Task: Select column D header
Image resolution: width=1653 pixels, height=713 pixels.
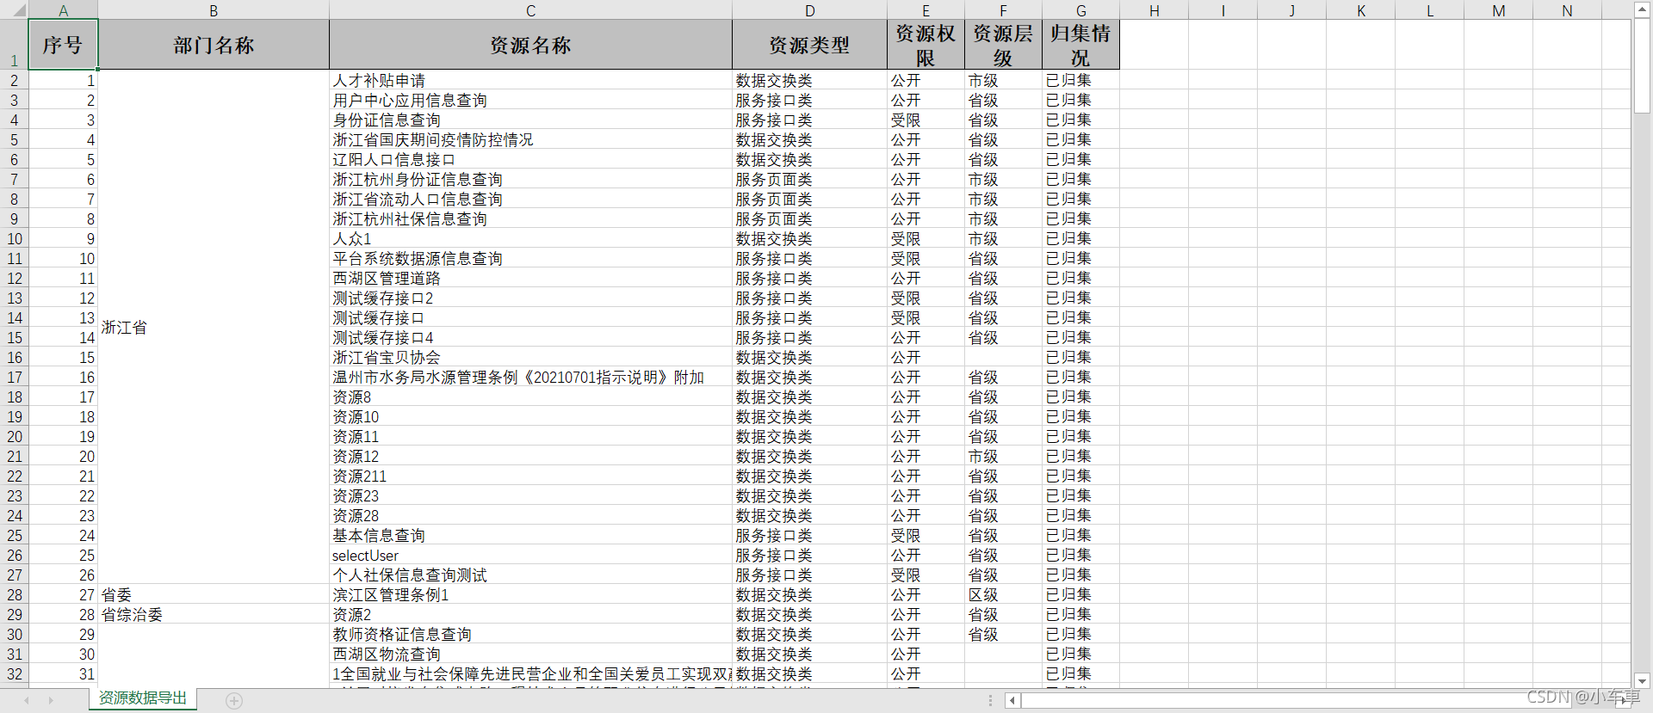Action: coord(809,9)
